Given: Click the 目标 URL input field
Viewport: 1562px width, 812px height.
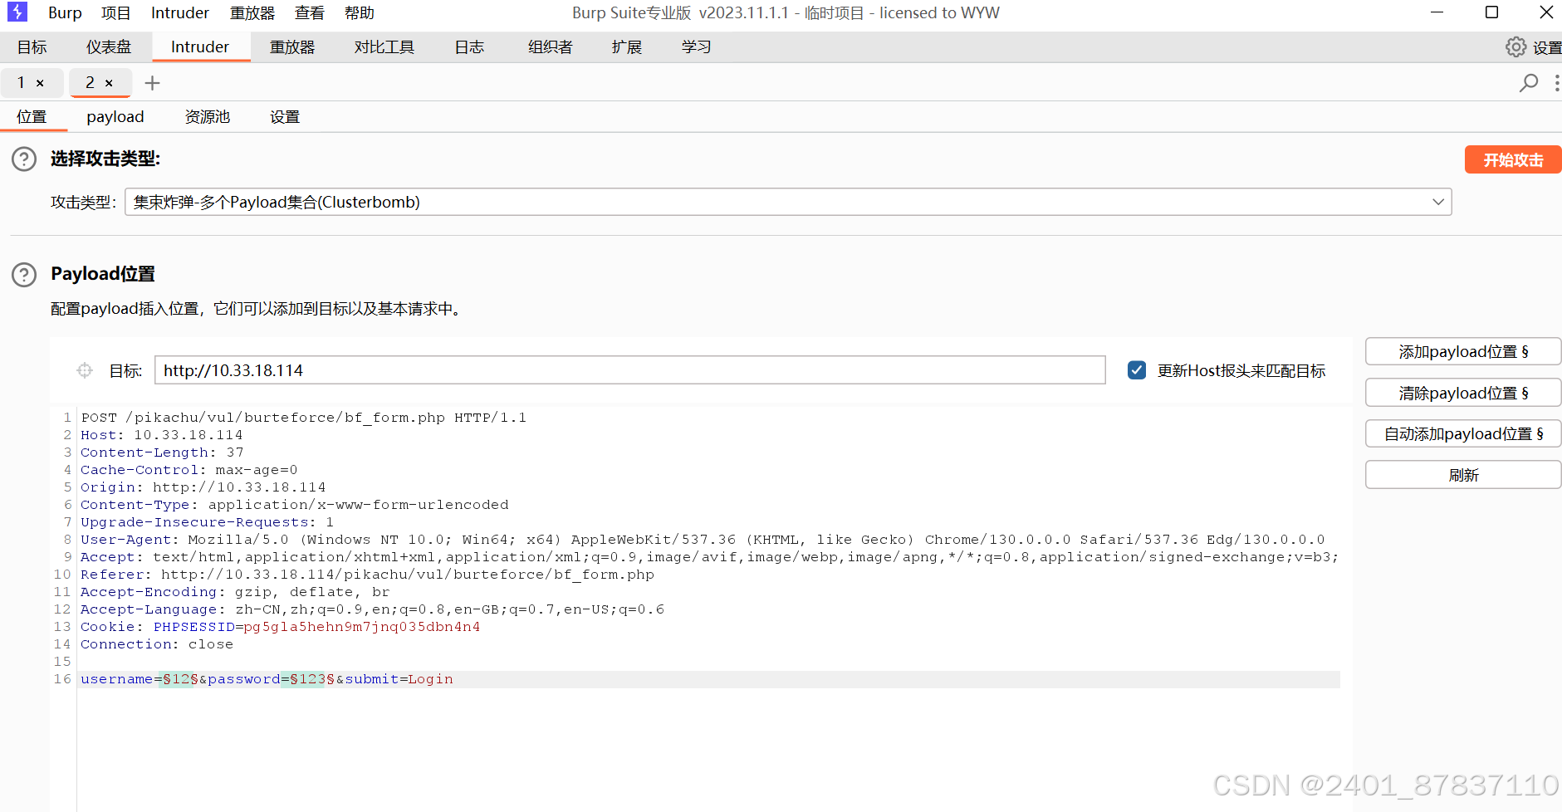Looking at the screenshot, I should tap(629, 370).
